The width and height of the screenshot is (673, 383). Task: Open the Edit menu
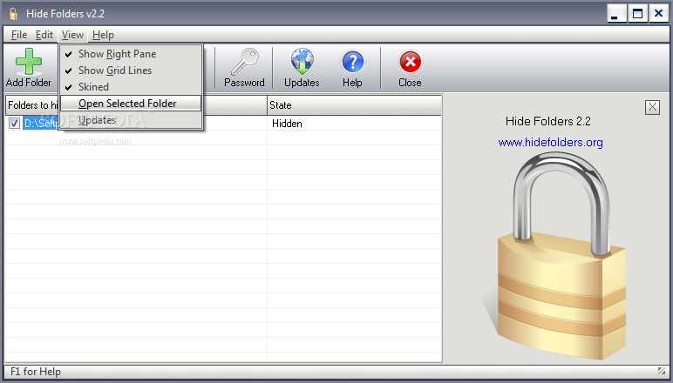[44, 35]
